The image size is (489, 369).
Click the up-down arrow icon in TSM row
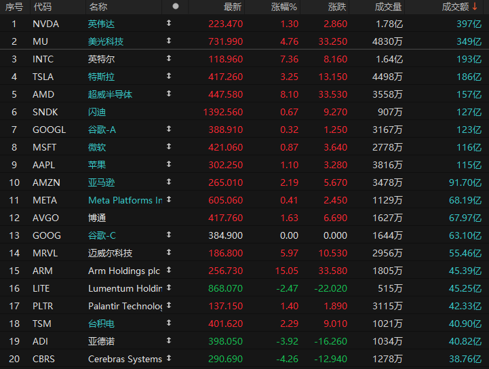click(x=169, y=322)
